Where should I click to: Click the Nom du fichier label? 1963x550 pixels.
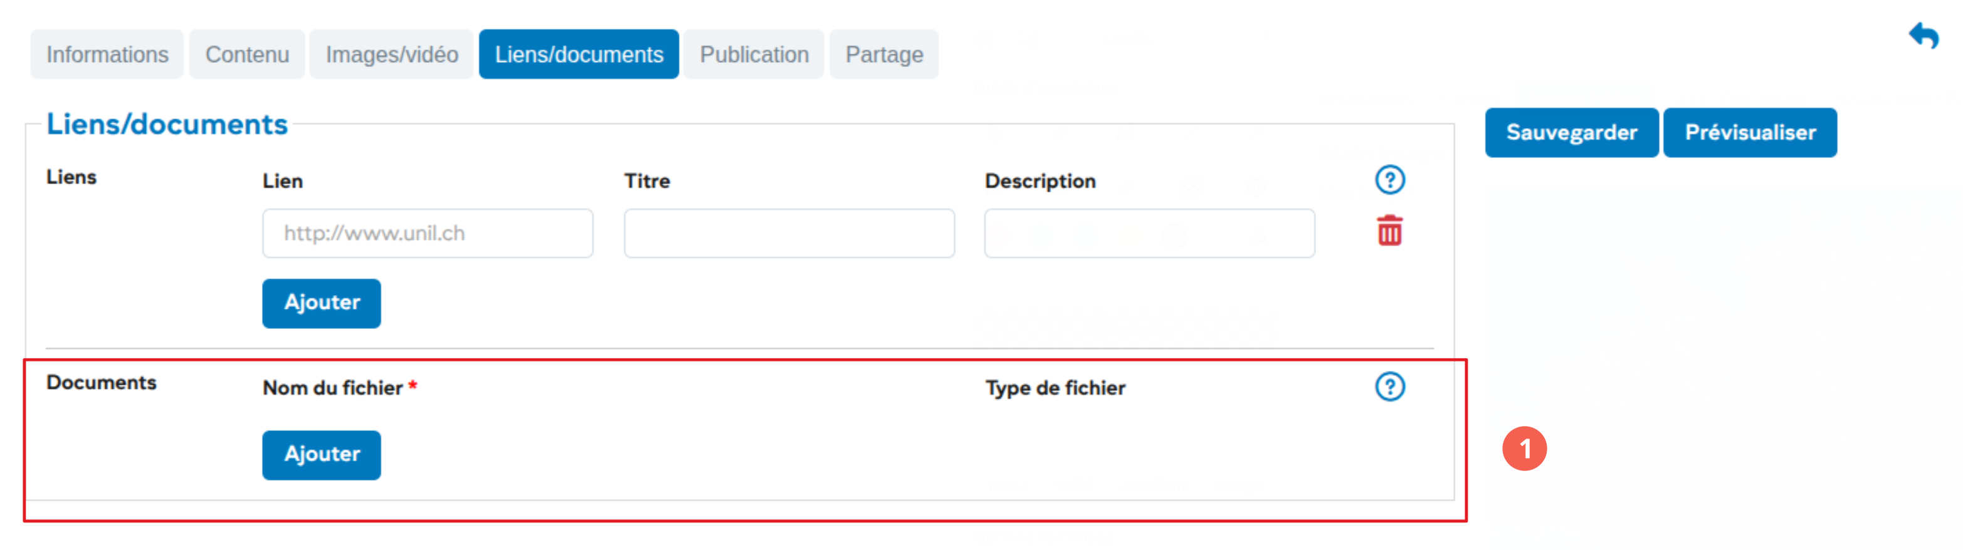[333, 388]
